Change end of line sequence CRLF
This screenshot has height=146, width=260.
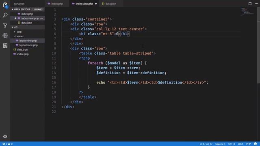point(240,144)
